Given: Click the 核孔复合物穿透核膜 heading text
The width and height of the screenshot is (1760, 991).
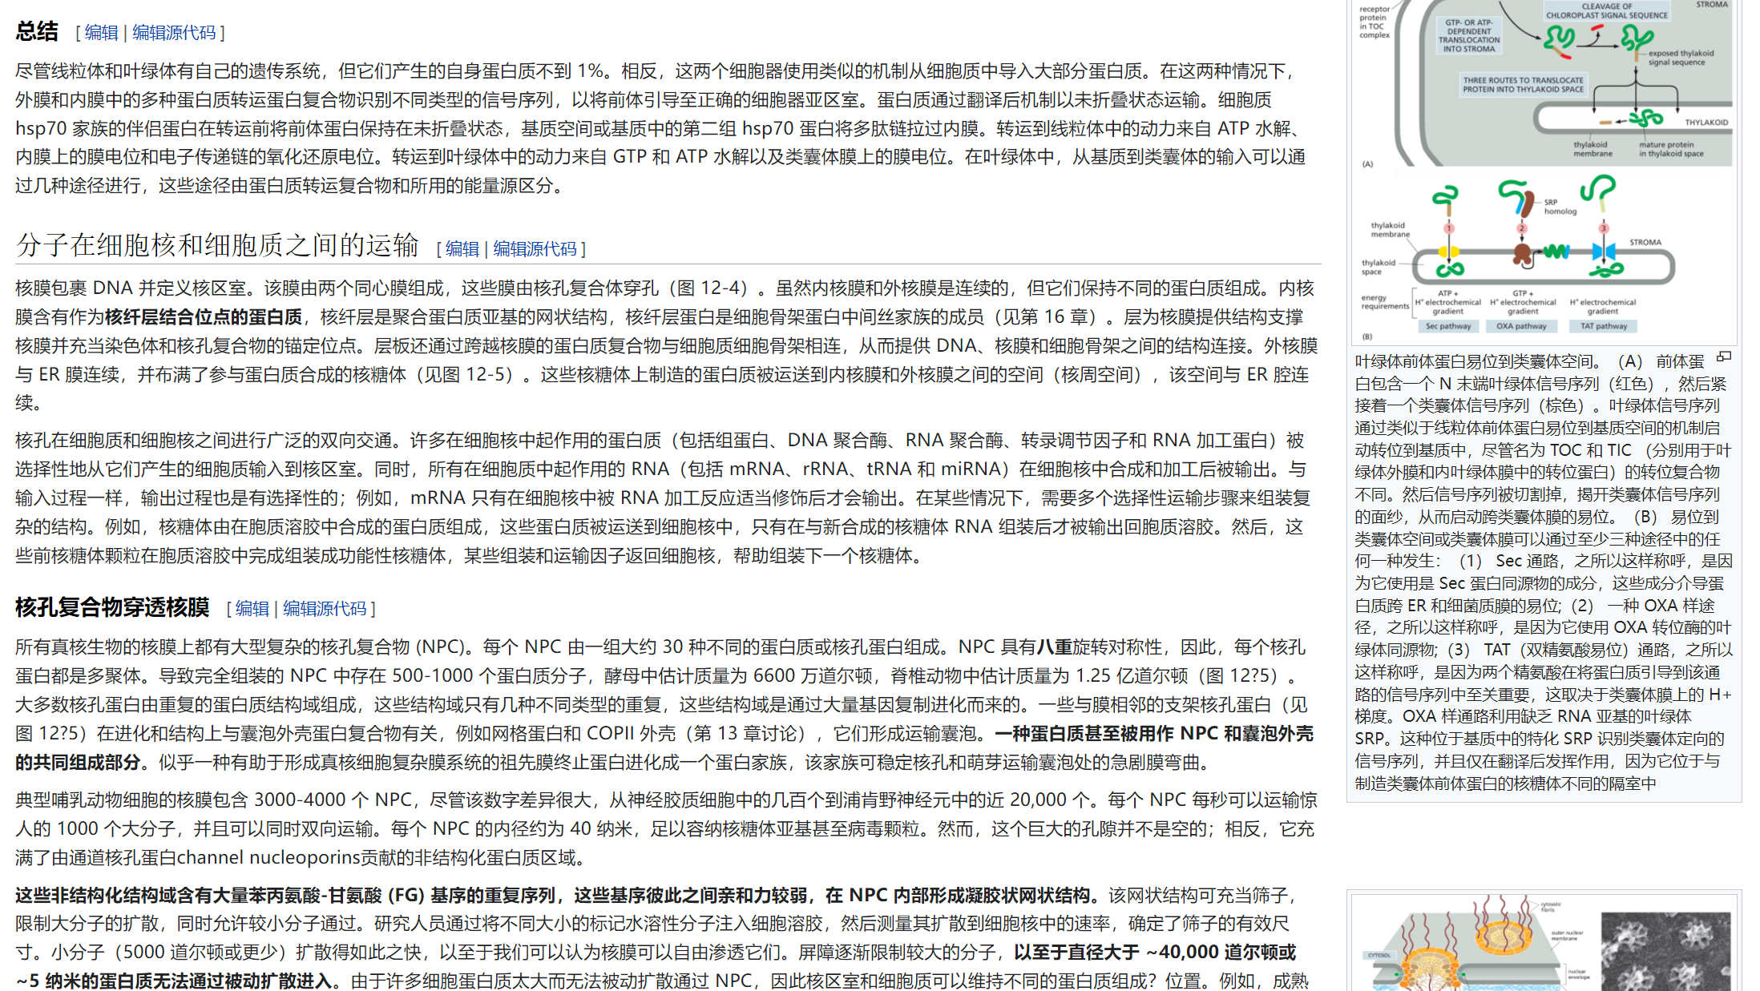Looking at the screenshot, I should (x=112, y=607).
